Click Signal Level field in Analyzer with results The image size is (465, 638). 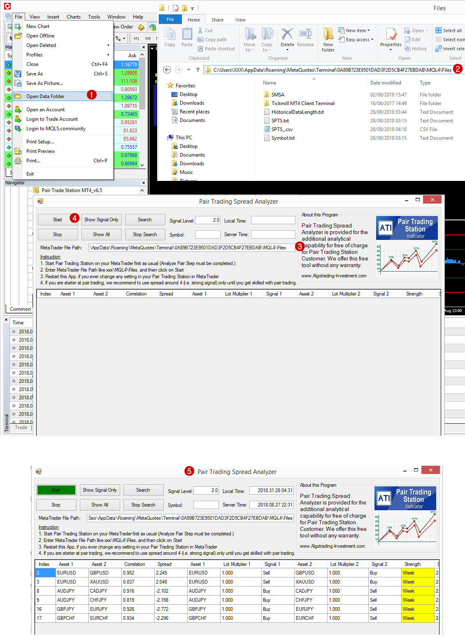click(x=206, y=490)
